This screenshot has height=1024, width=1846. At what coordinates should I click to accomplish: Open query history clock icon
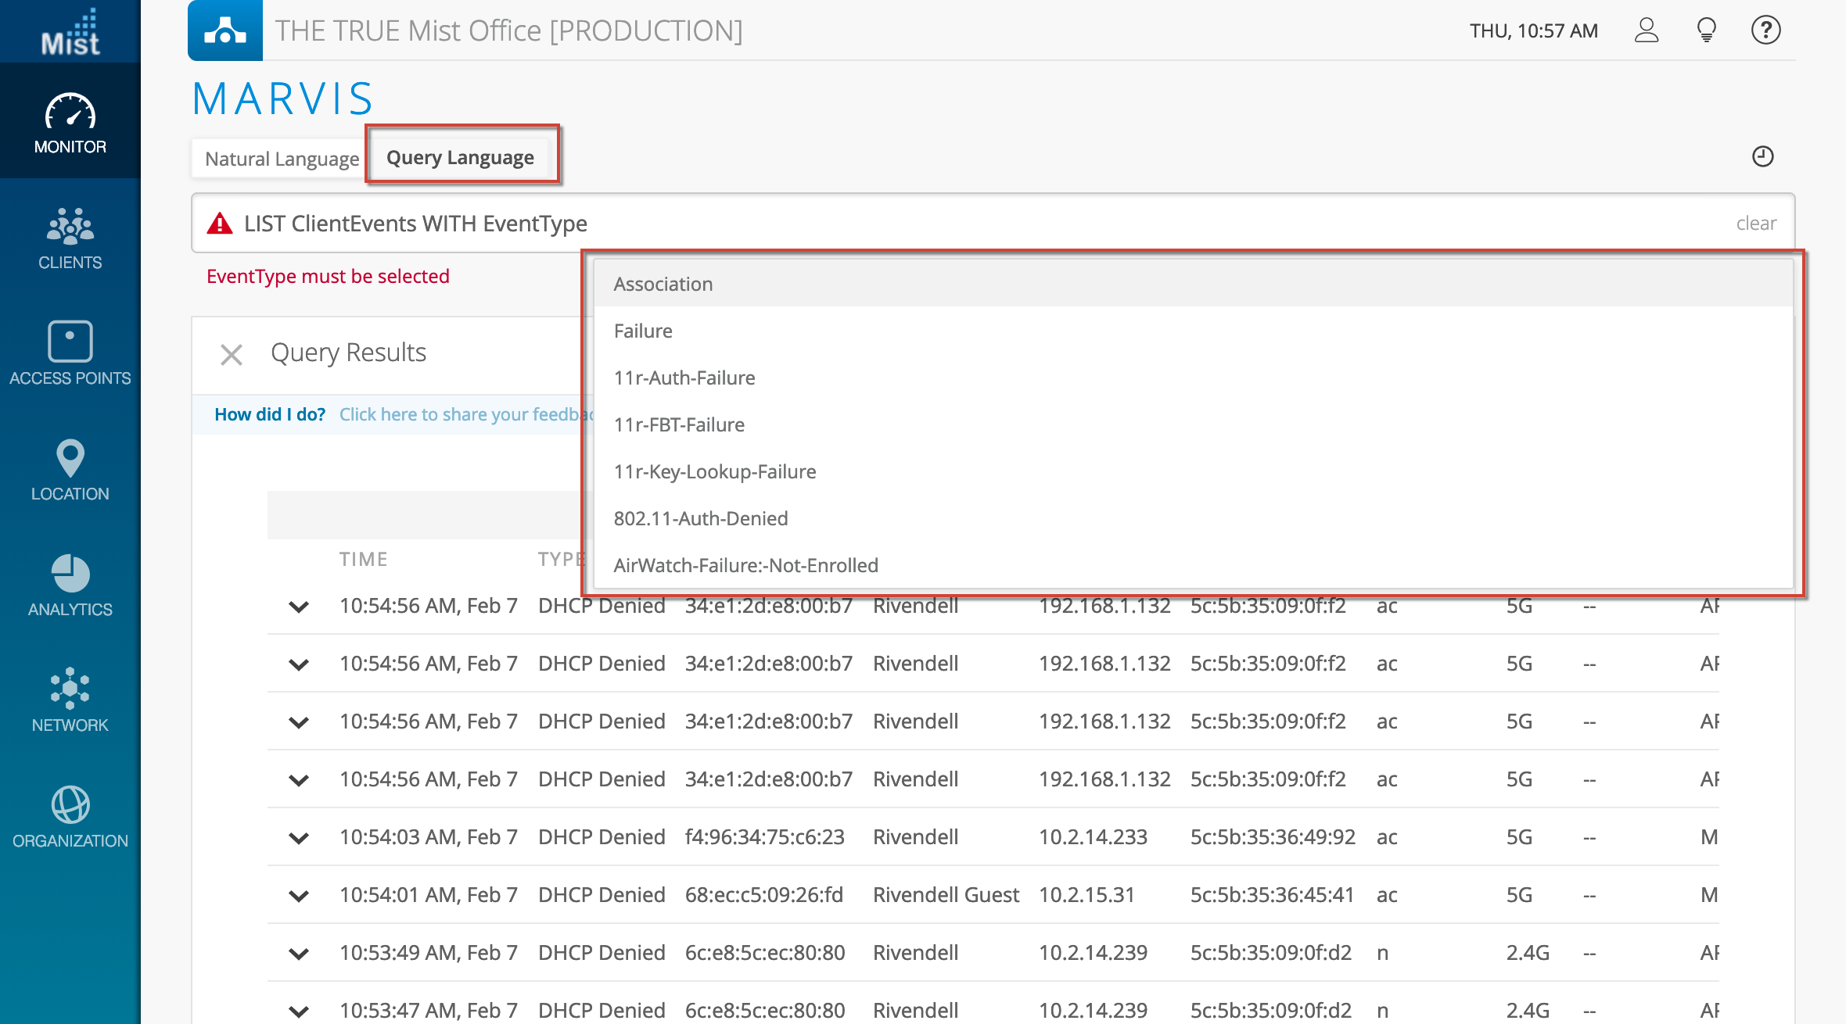(x=1762, y=156)
